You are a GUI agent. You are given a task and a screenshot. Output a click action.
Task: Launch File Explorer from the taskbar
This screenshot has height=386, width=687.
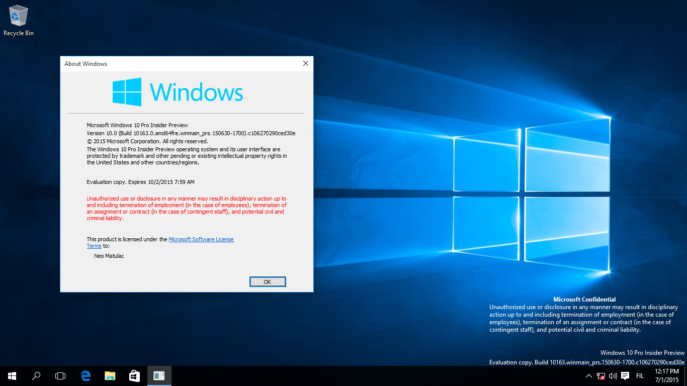coord(110,375)
